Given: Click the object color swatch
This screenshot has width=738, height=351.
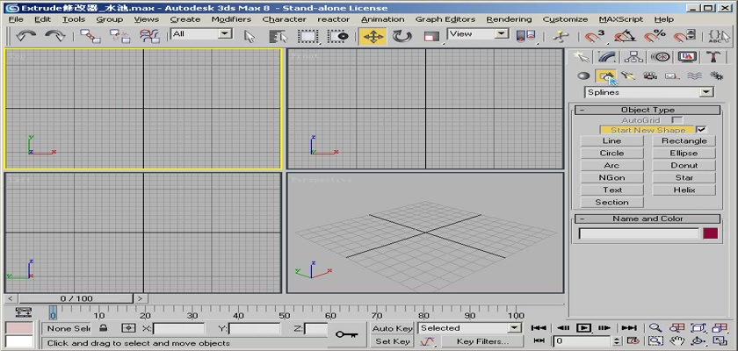Looking at the screenshot, I should (711, 233).
